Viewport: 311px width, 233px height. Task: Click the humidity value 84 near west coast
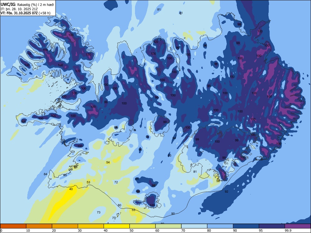tap(45, 174)
